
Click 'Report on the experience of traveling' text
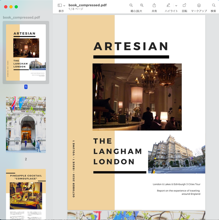178,191
